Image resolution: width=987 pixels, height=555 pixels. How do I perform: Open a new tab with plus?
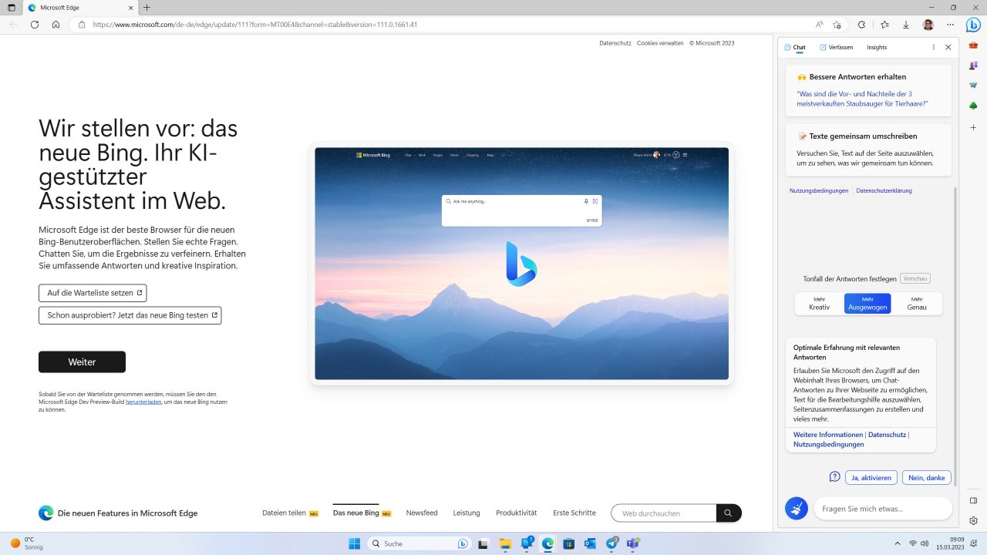pyautogui.click(x=147, y=7)
